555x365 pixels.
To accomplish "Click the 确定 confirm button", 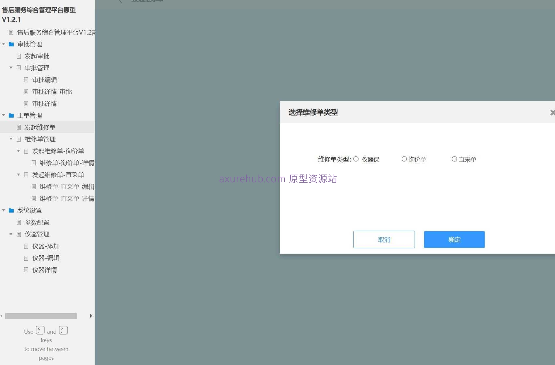I will [454, 240].
